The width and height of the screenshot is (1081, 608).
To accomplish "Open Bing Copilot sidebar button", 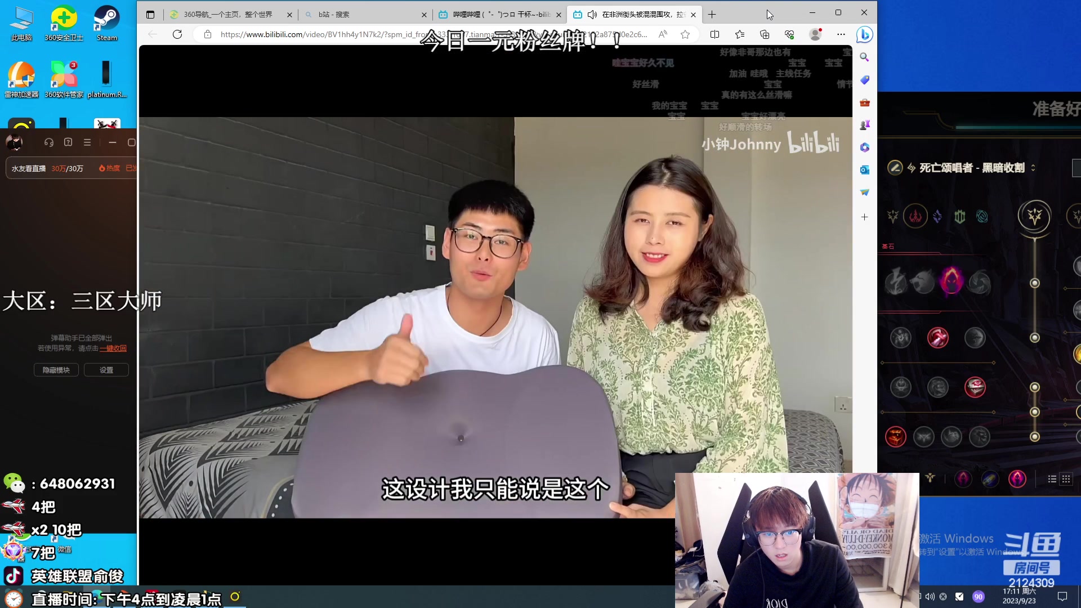I will pos(865,35).
